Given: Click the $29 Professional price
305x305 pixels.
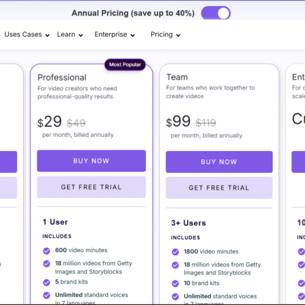Looking at the screenshot, I should tap(49, 122).
